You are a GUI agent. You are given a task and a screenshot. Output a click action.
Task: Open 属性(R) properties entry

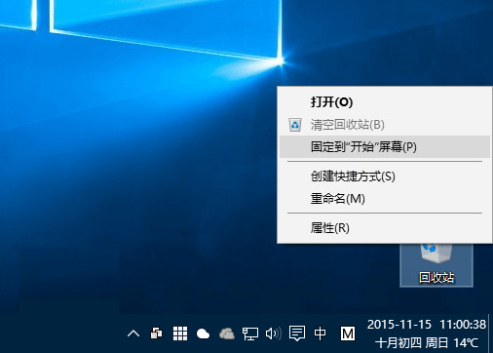(x=385, y=228)
